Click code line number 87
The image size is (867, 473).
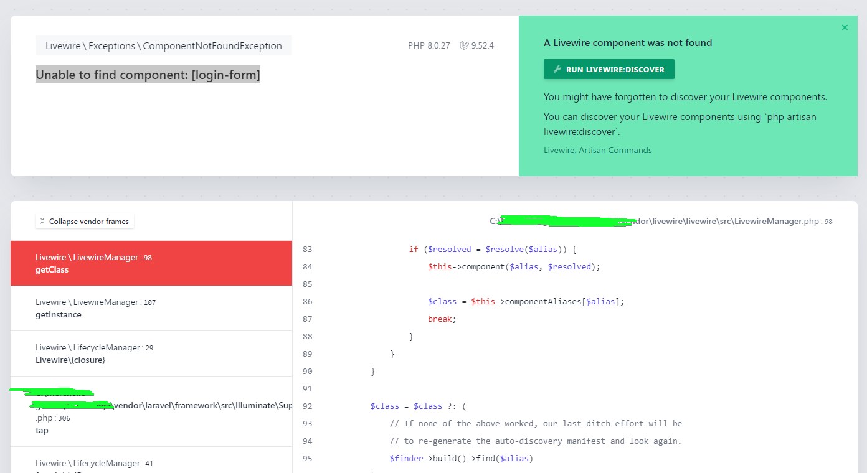click(x=307, y=319)
